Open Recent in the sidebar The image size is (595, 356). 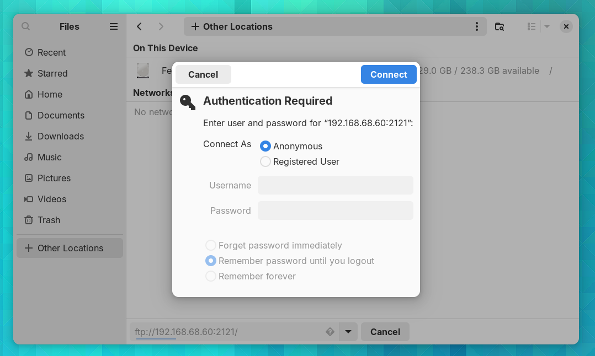(70, 52)
